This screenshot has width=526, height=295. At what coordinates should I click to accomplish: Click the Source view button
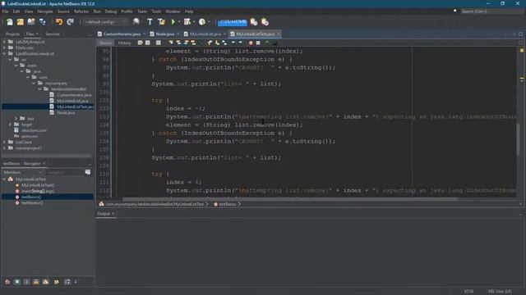[x=105, y=43]
